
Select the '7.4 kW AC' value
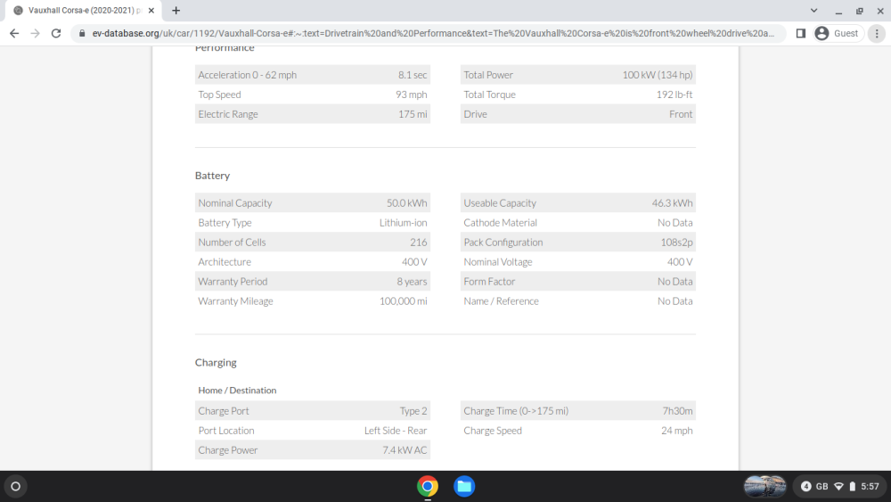click(x=405, y=450)
